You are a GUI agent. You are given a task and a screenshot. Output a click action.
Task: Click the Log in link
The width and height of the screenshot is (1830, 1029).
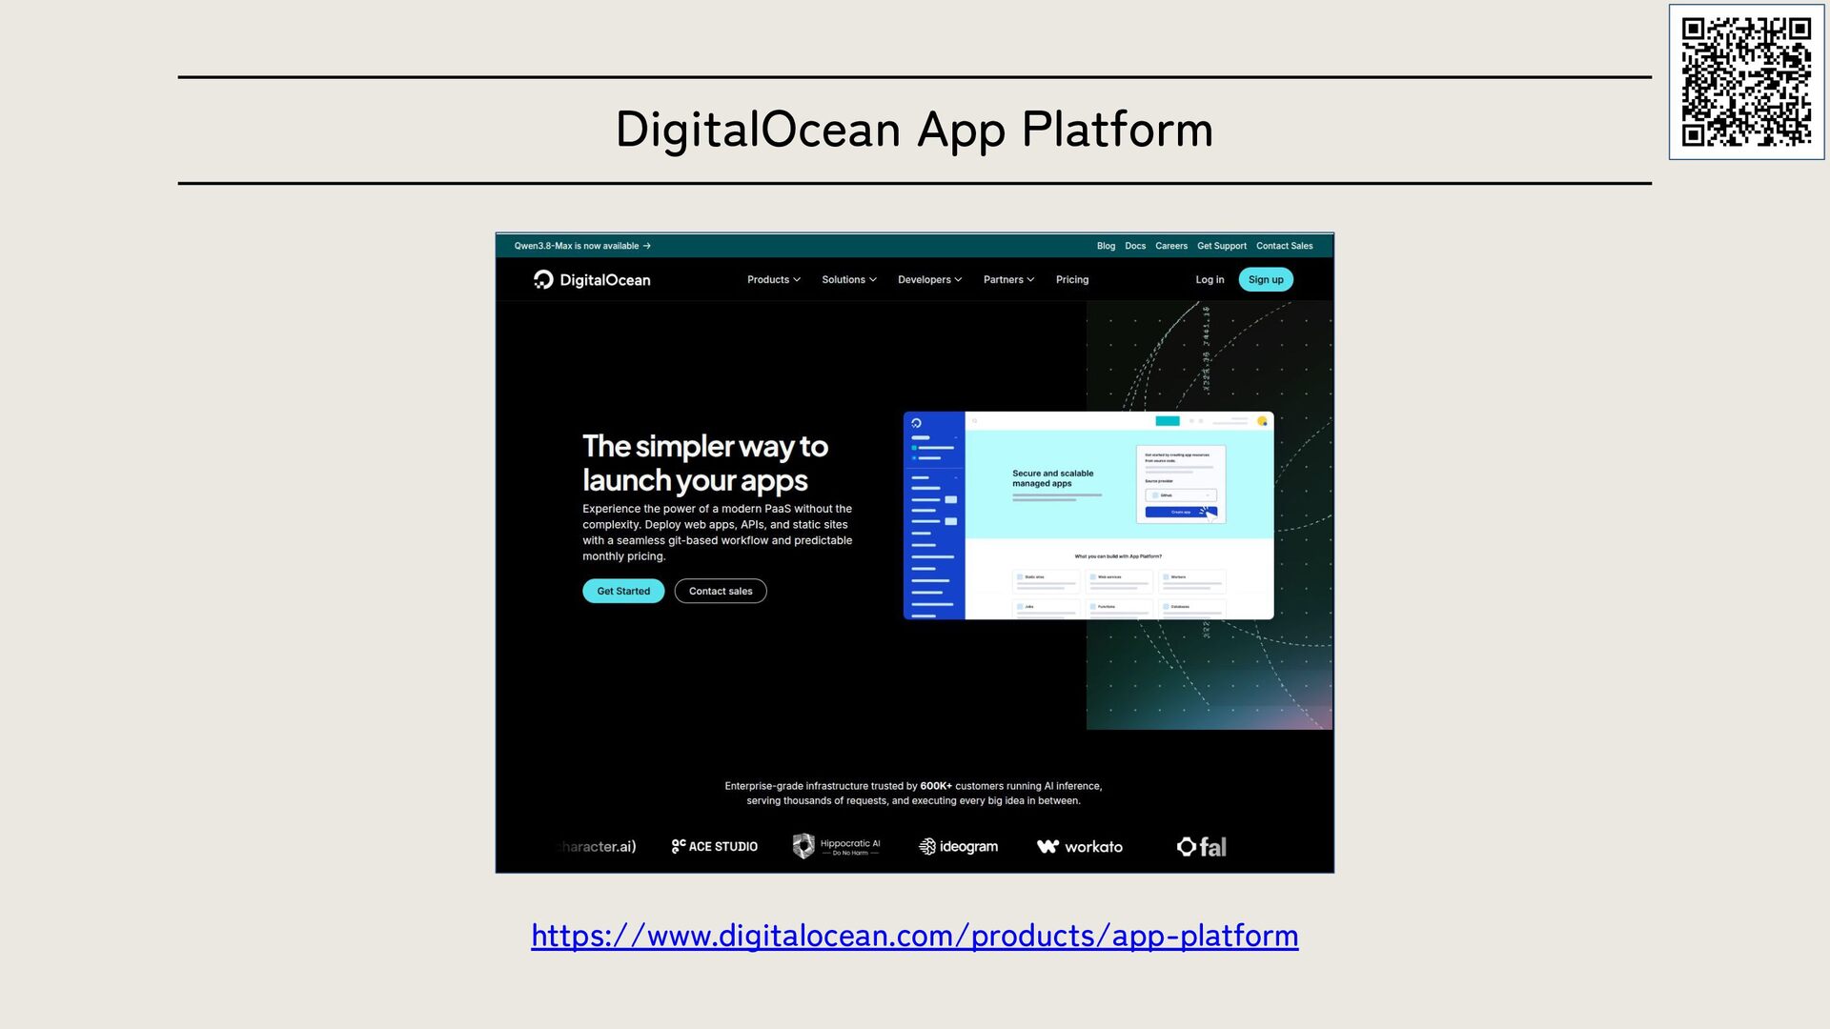pyautogui.click(x=1210, y=279)
